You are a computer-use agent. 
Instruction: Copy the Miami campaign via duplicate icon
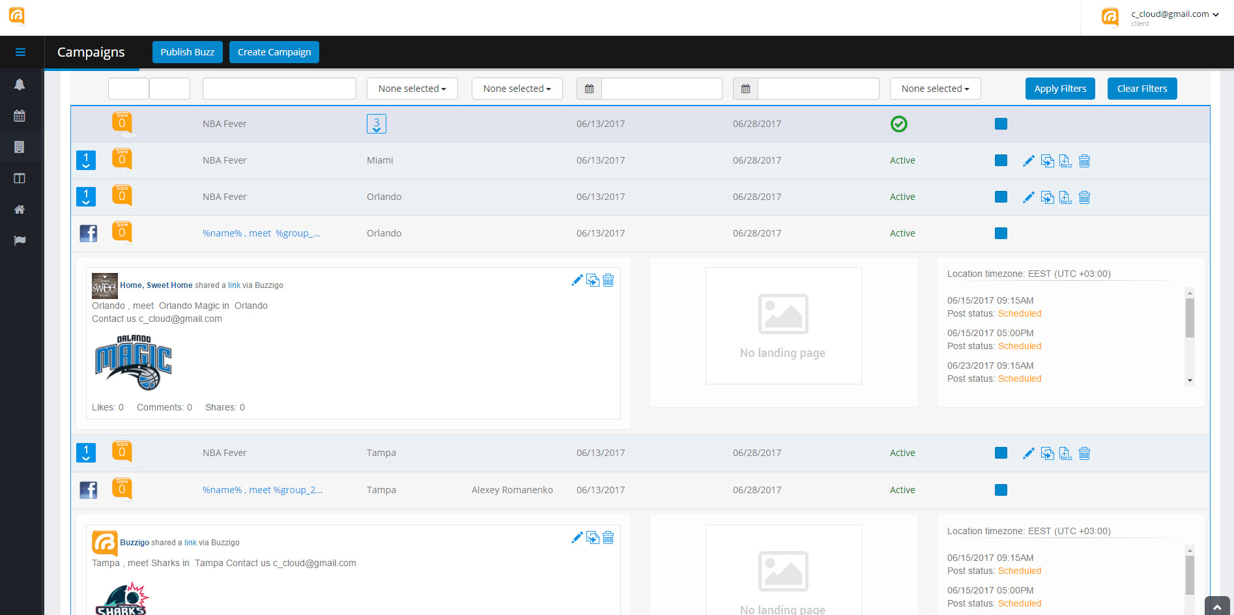[1047, 161]
